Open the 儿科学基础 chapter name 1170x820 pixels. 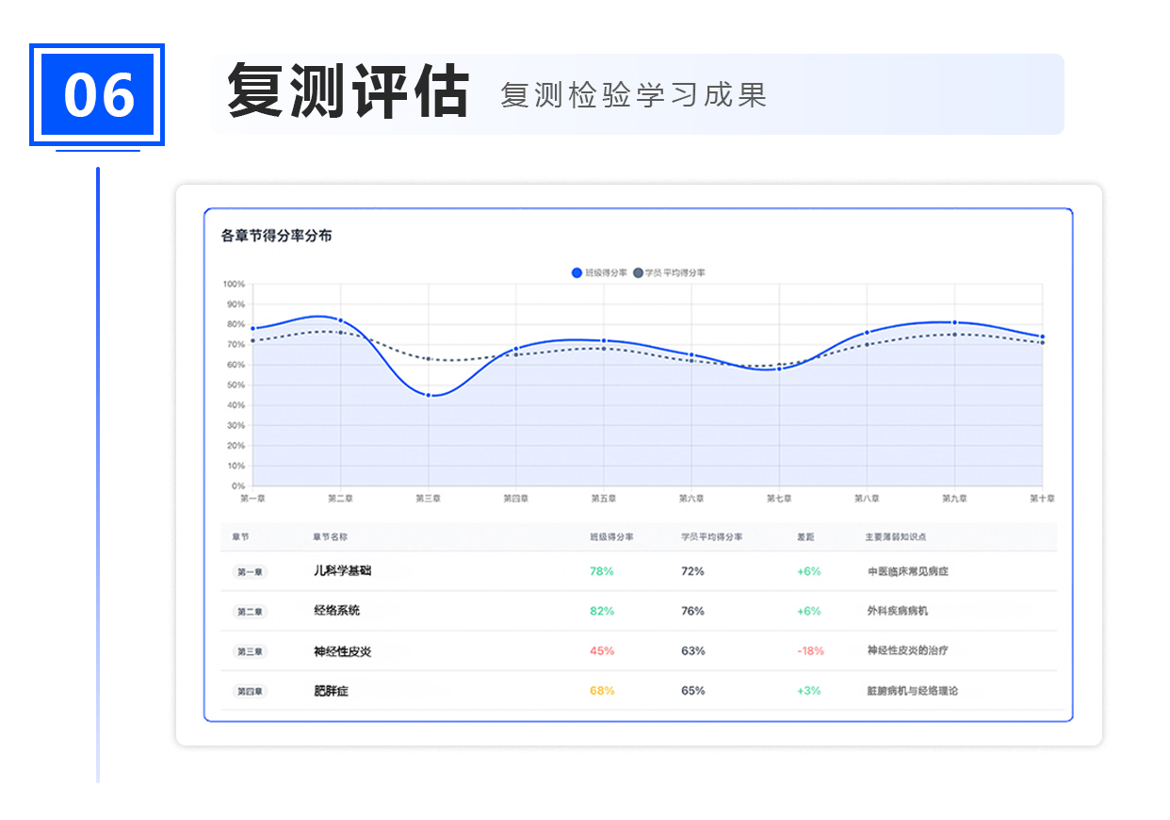pyautogui.click(x=343, y=570)
